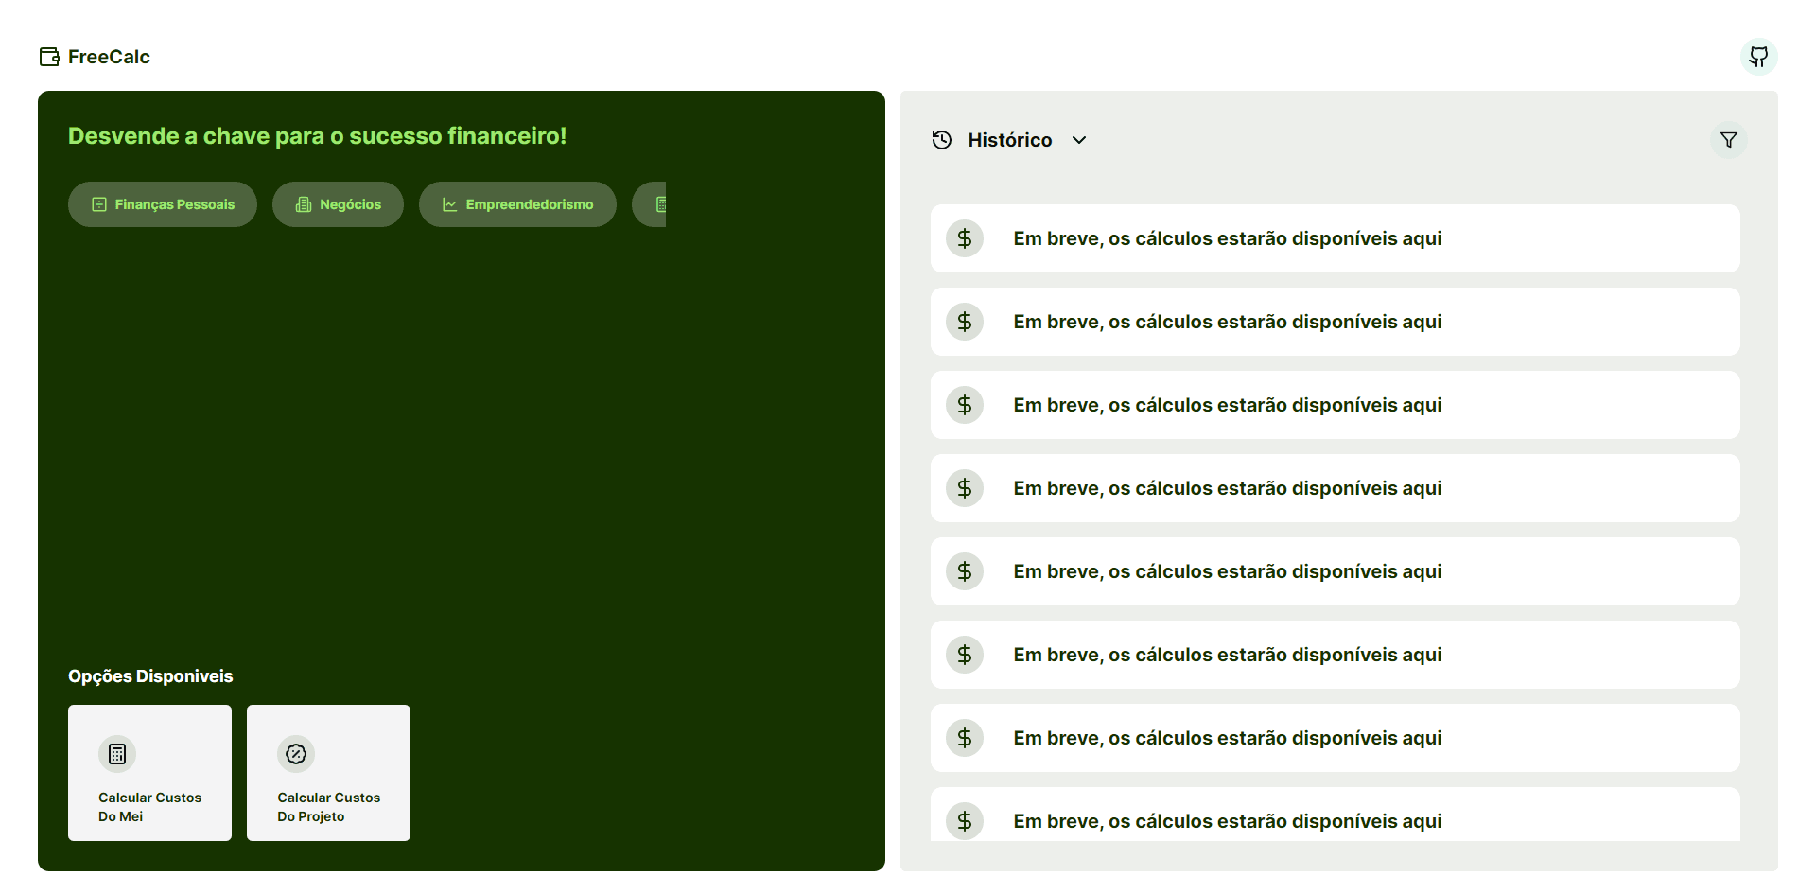The height and width of the screenshot is (894, 1816).
Task: Select the calculator icon on Calcular Custos Do Mei
Action: click(x=116, y=754)
